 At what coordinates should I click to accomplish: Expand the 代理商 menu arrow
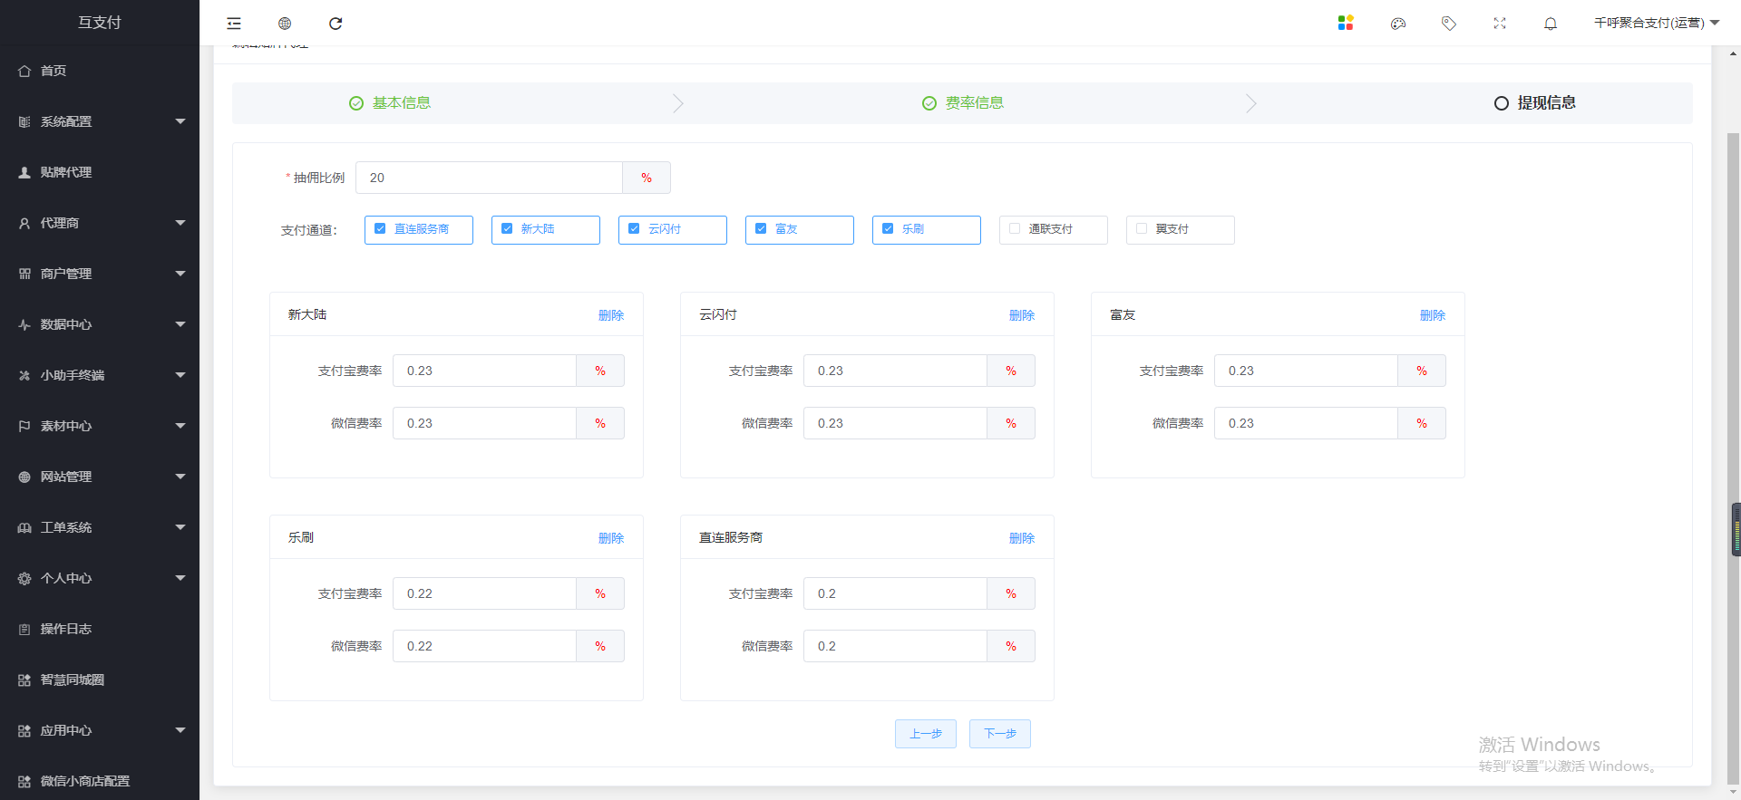click(180, 223)
